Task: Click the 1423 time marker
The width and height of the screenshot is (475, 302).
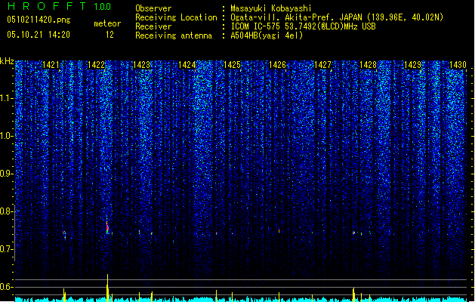Action: pos(141,65)
